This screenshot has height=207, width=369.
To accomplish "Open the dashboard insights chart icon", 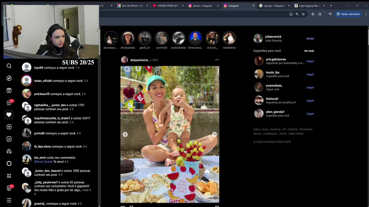I will (9, 139).
